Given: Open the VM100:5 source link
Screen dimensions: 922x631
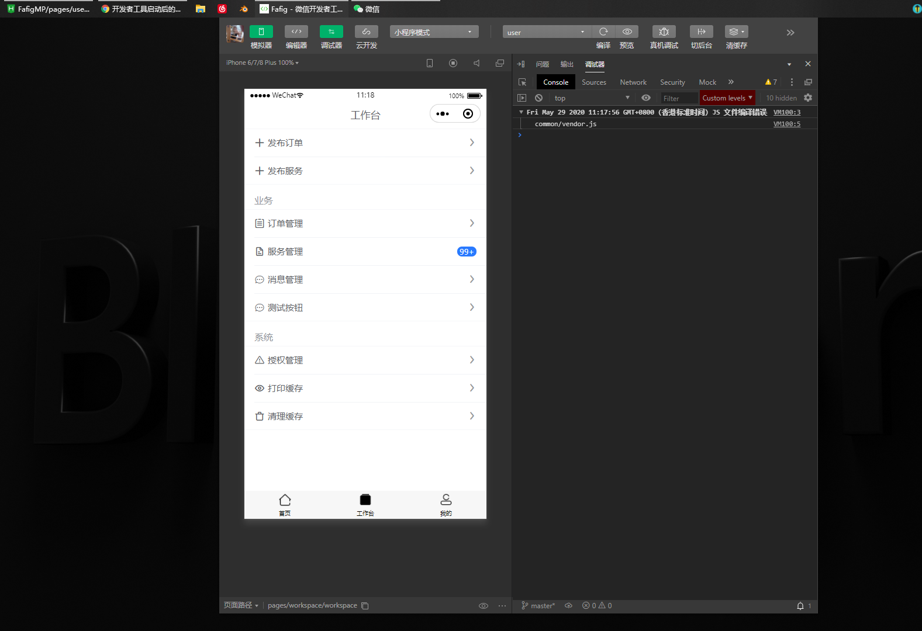Looking at the screenshot, I should click(787, 124).
